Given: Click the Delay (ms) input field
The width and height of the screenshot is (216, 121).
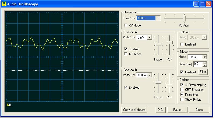Looking at the screenshot, I should coord(198,64).
